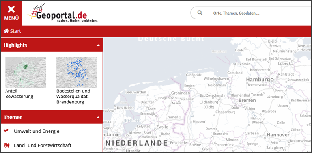
Task: Click the Geoportal.de logo
Action: [62, 13]
